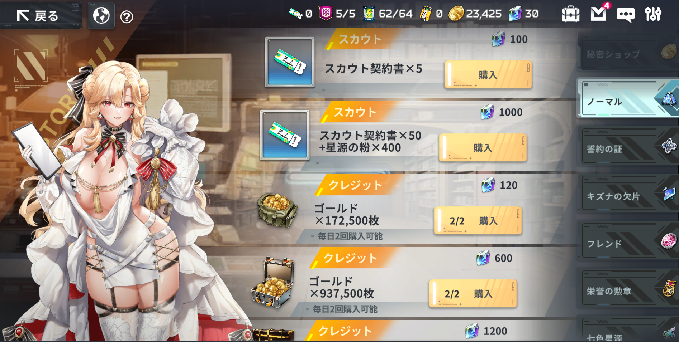679x342 pixels.
Task: Select the scout ticket thumbnail of ×5 item
Action: pos(290,62)
